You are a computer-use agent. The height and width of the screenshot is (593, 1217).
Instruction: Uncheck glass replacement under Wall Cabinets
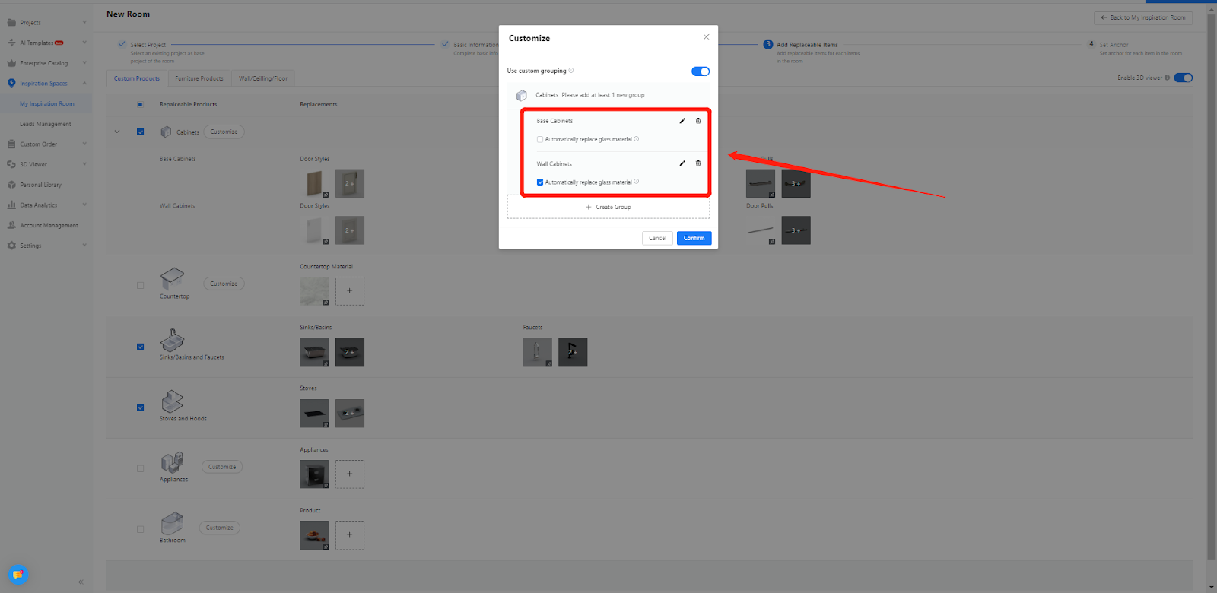[x=540, y=182]
